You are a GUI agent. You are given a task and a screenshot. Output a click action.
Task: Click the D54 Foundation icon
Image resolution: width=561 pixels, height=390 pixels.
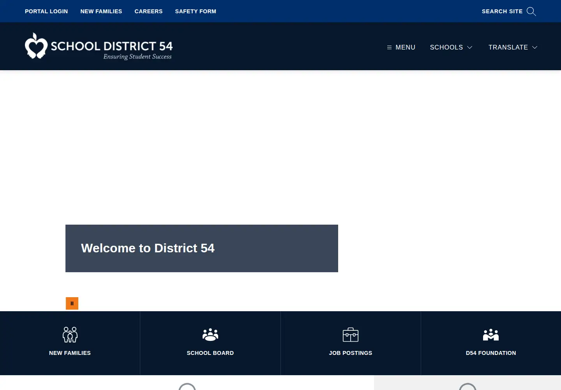[x=491, y=335]
